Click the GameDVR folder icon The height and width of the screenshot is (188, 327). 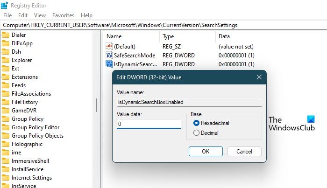pos(6,111)
